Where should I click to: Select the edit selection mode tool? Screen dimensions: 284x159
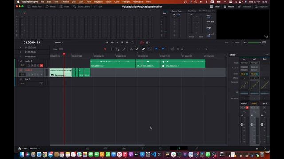click(x=118, y=49)
